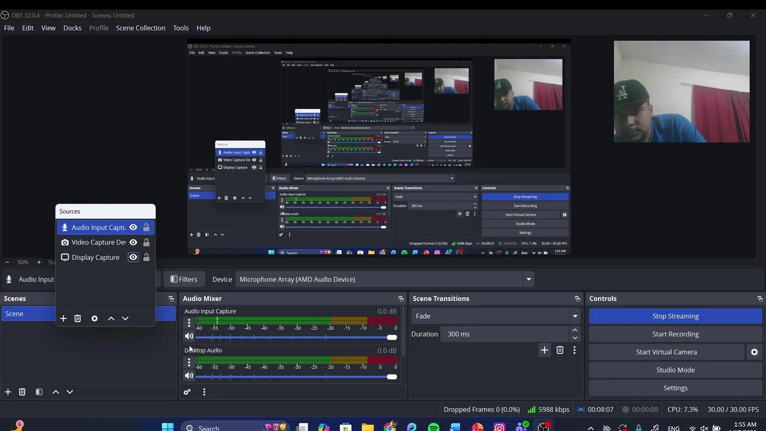
Task: Select the Video Capture Device source row
Action: 105,242
